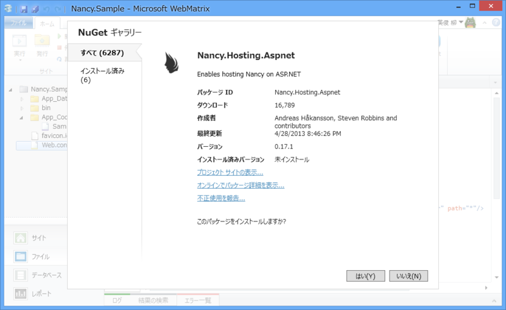
Task: Expand the App_Data folder node
Action: (22, 99)
